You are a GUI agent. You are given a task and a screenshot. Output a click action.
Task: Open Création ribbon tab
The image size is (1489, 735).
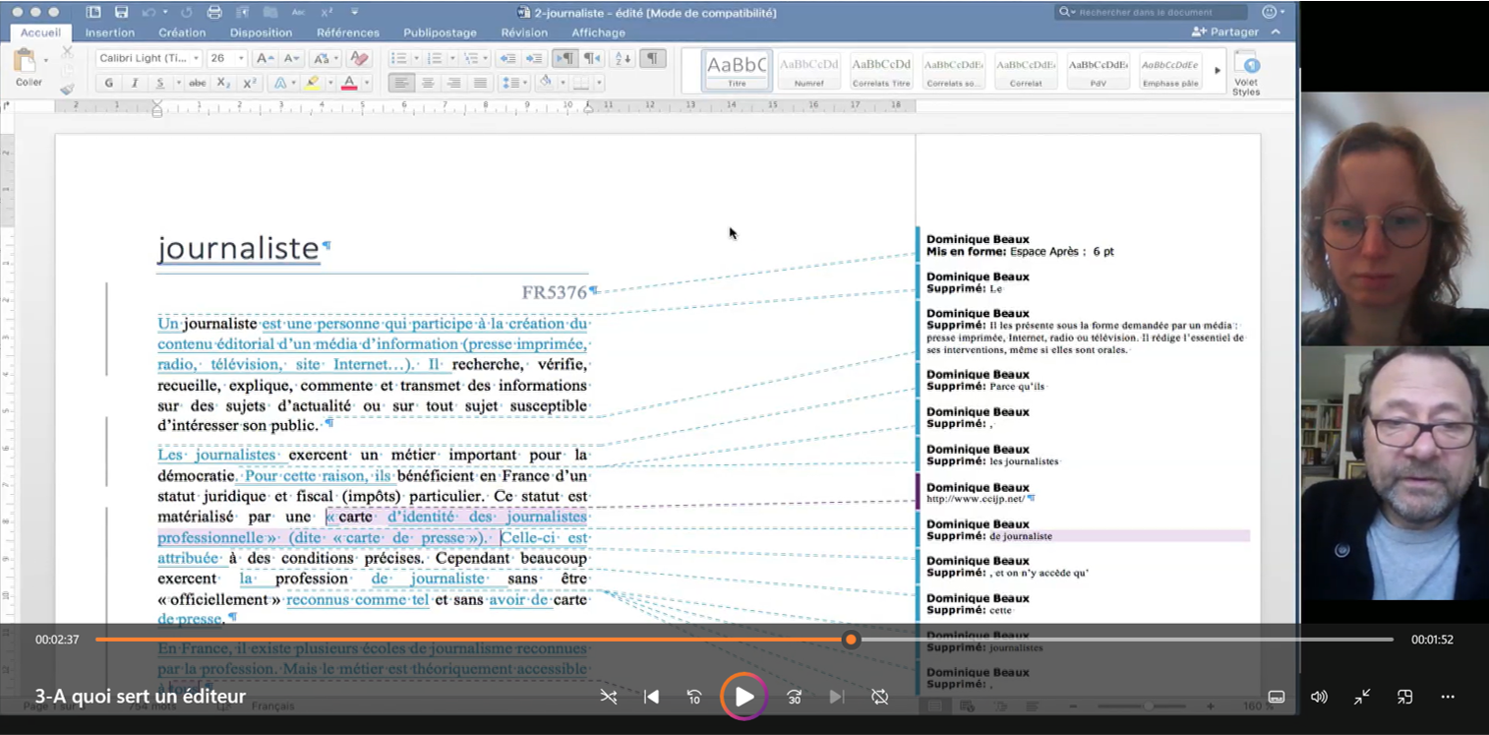tap(182, 32)
